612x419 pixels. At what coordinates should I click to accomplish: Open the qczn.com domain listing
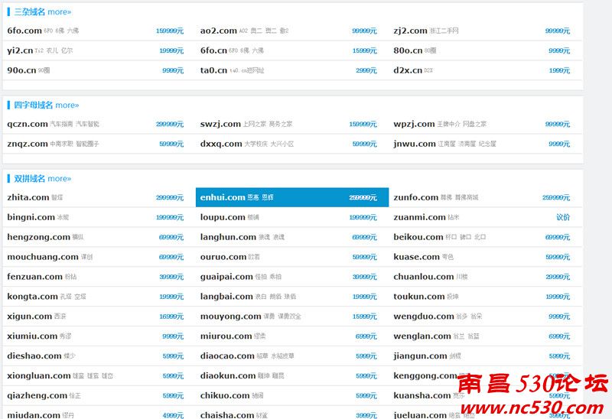pyautogui.click(x=28, y=124)
